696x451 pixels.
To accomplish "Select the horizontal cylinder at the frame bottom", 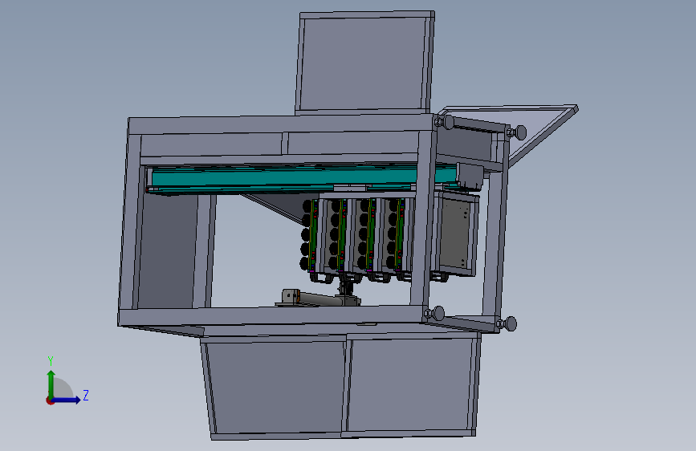I will pyautogui.click(x=320, y=299).
